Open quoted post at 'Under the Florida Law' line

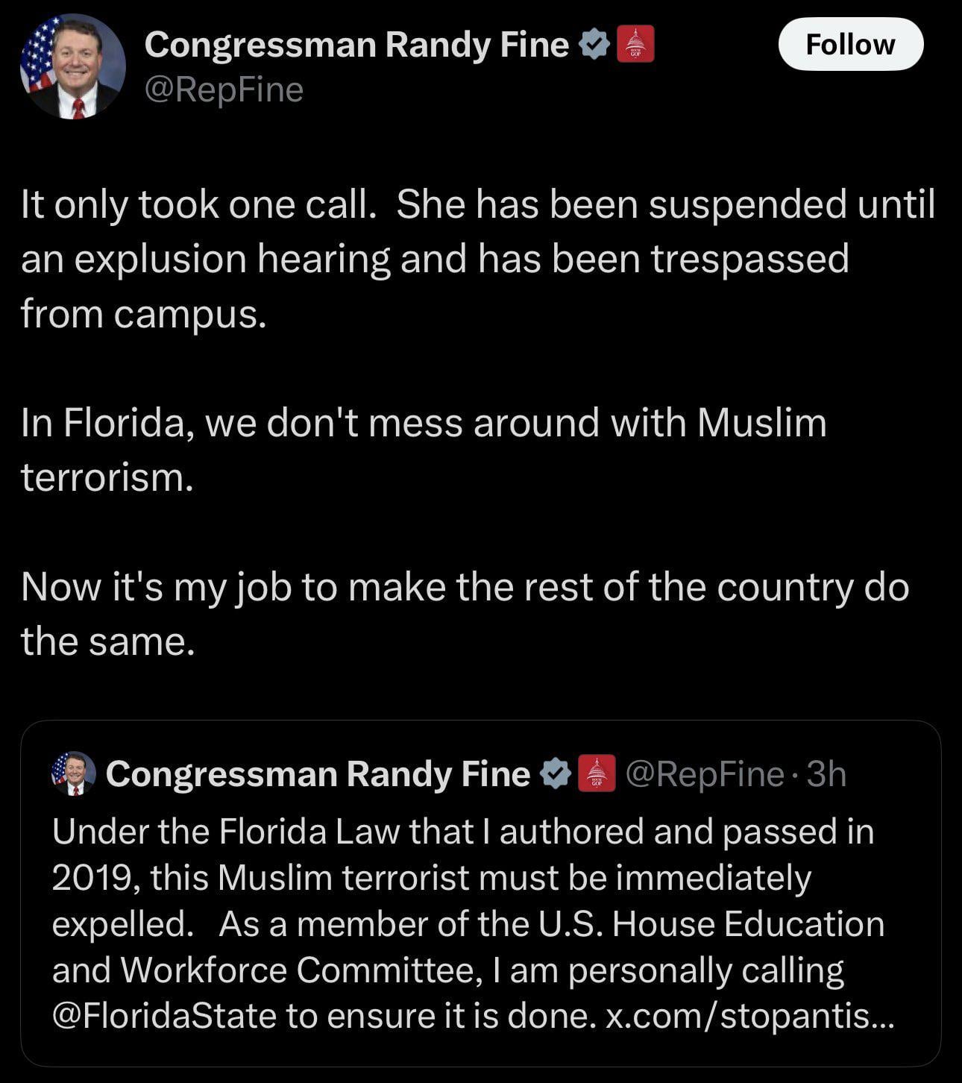pos(463,832)
